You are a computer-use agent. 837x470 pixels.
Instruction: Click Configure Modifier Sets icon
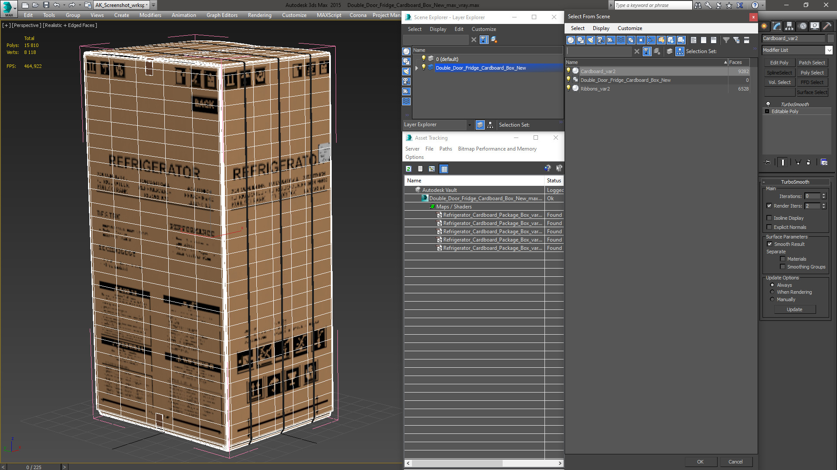[824, 162]
